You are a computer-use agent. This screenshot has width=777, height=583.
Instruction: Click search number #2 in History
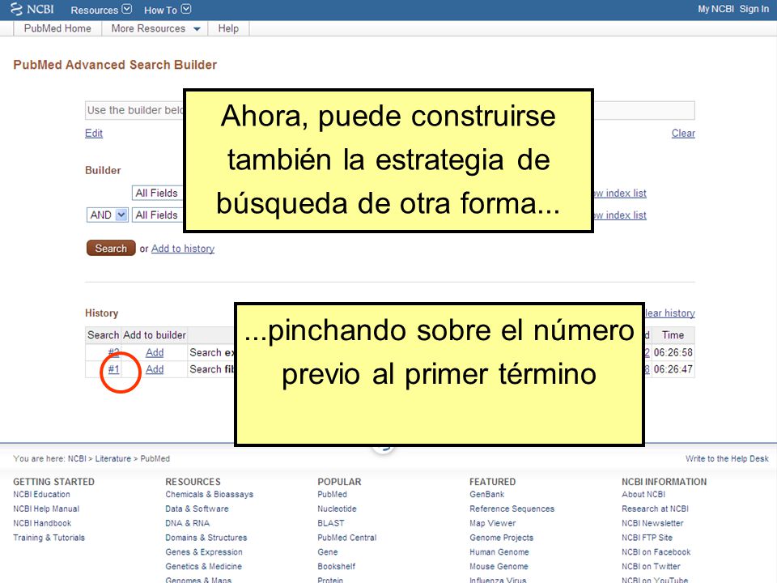point(113,352)
